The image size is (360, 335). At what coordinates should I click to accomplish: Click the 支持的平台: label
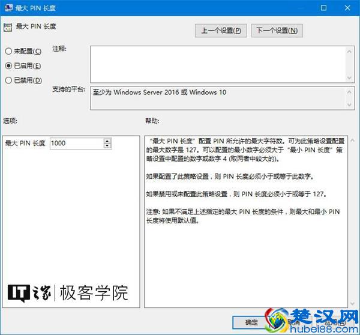pyautogui.click(x=68, y=89)
